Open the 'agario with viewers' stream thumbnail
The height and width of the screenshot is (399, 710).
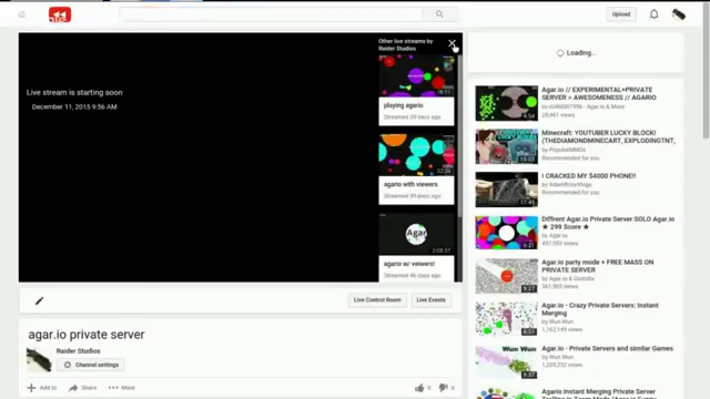(x=417, y=155)
